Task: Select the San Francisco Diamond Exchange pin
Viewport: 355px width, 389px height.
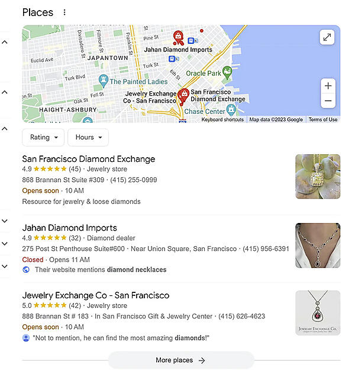Action: (183, 95)
